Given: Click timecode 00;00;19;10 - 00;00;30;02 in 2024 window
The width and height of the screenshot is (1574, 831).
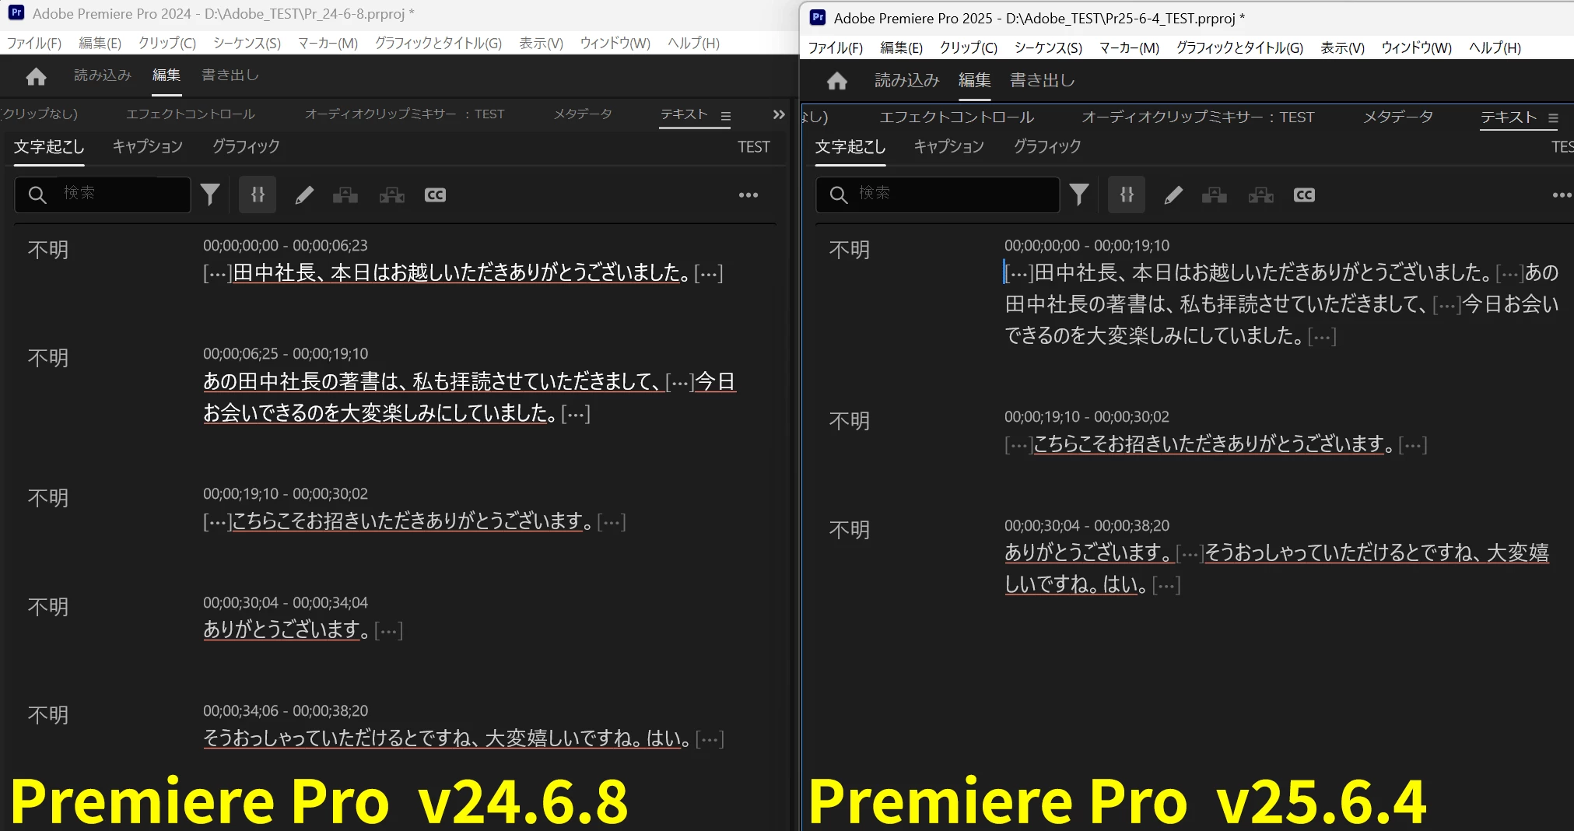Looking at the screenshot, I should point(286,494).
